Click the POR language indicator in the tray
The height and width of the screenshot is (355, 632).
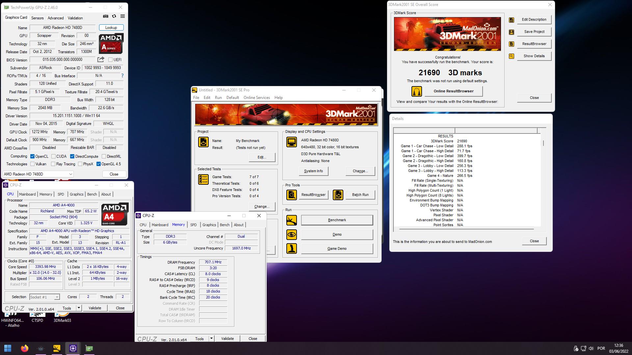[x=601, y=348]
